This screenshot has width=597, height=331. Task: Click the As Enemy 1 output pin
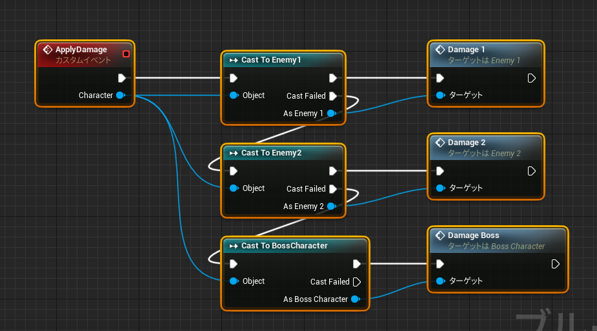(x=332, y=113)
